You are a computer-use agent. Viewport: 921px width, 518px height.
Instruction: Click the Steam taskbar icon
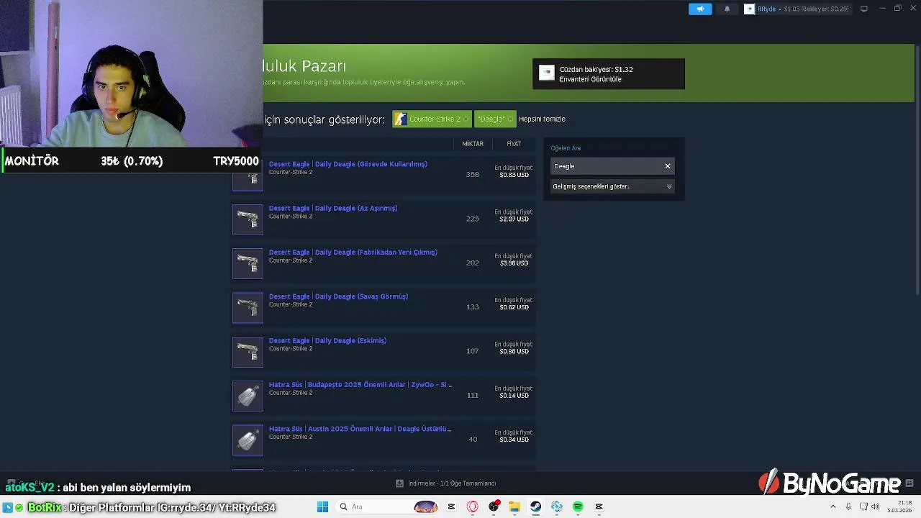[x=535, y=506]
